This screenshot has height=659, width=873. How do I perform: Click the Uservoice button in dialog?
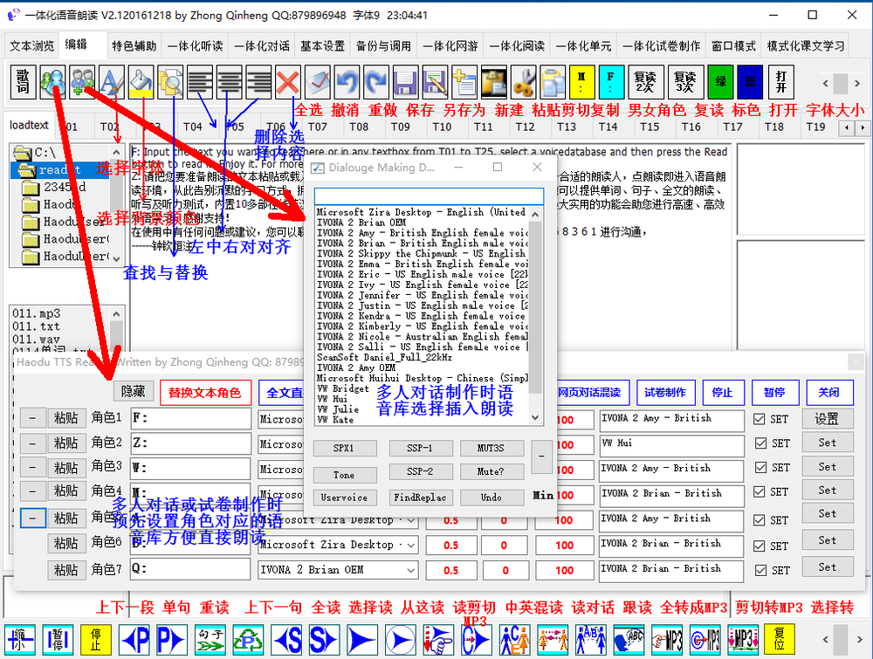click(344, 498)
